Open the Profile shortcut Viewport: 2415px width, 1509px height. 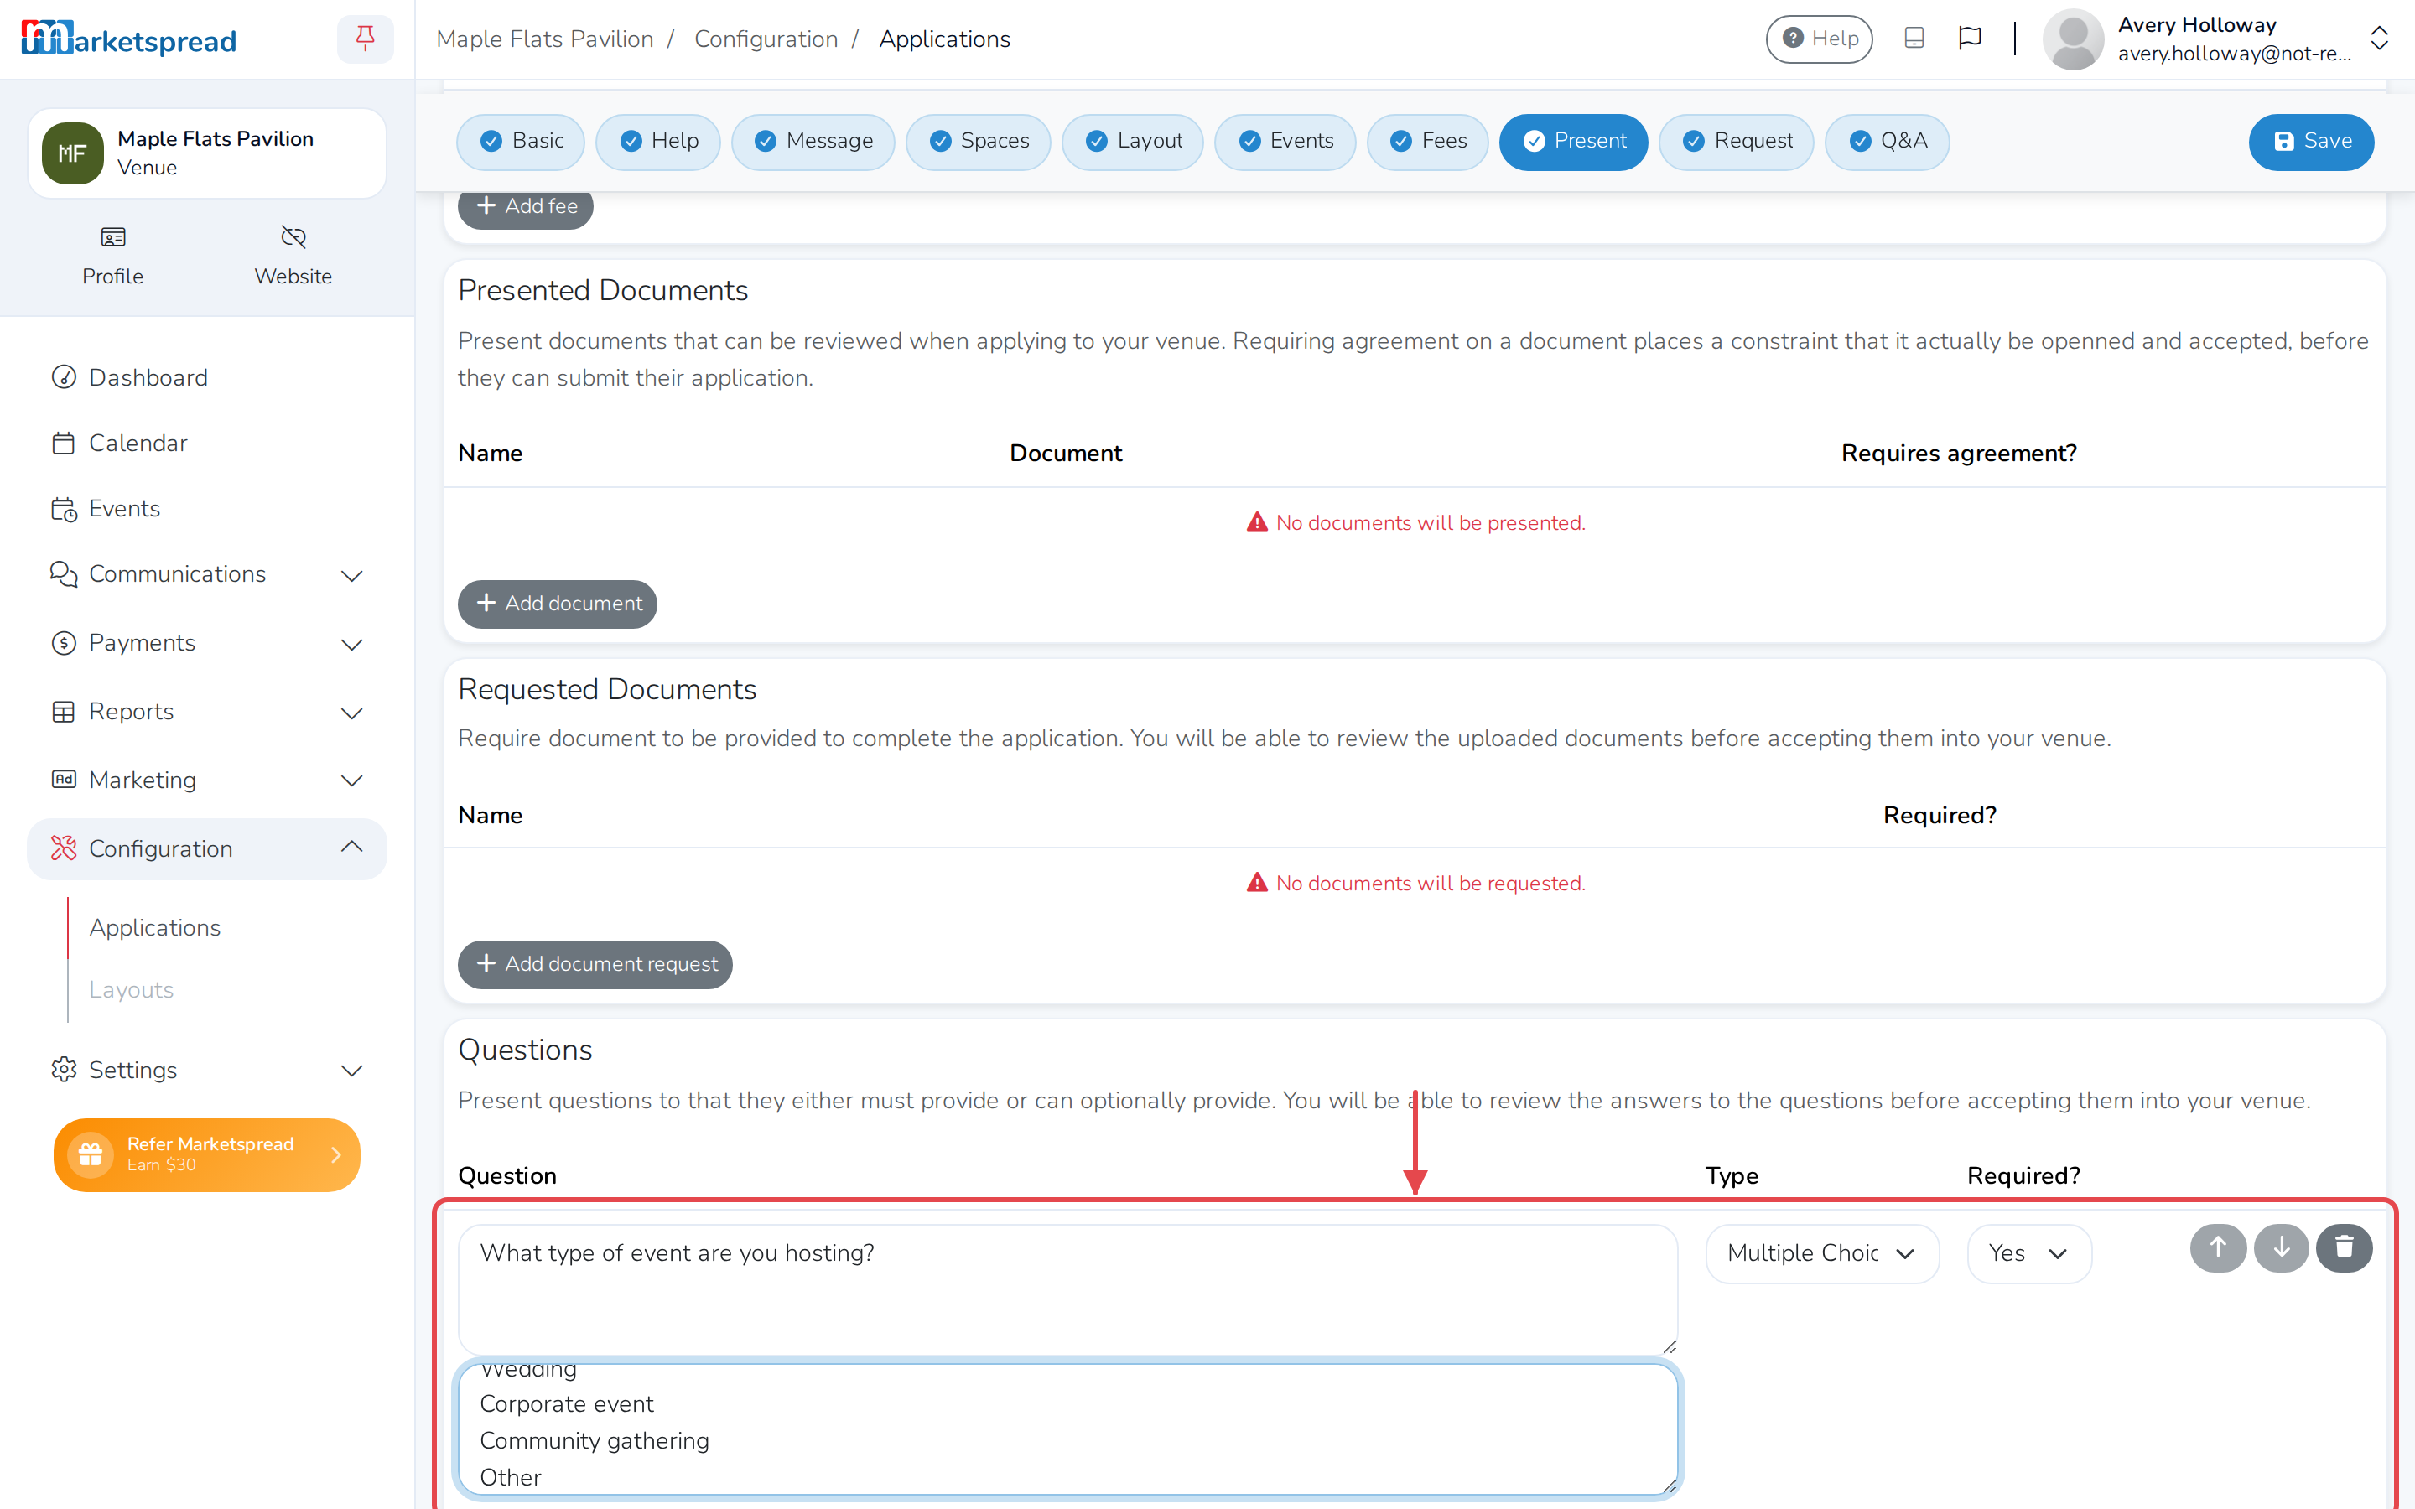pos(112,257)
